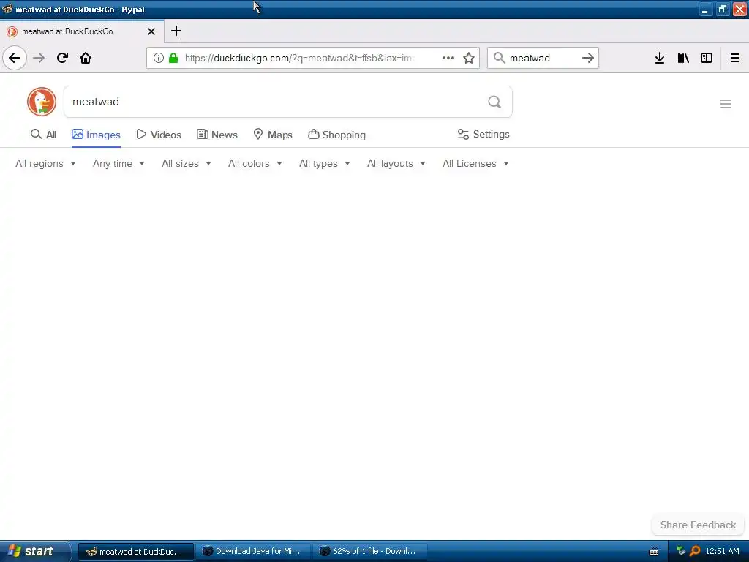
Task: Open DuckDuckGo side menu lines icon
Action: [x=726, y=104]
